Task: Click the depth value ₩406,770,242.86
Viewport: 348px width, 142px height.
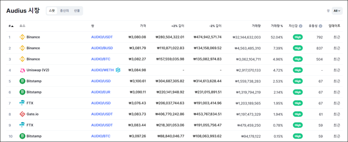Action: pos(170,114)
